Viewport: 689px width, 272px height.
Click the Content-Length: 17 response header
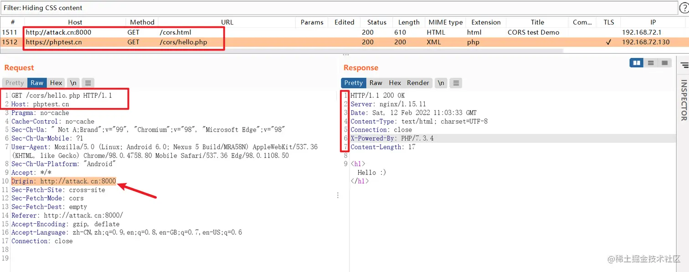383,147
